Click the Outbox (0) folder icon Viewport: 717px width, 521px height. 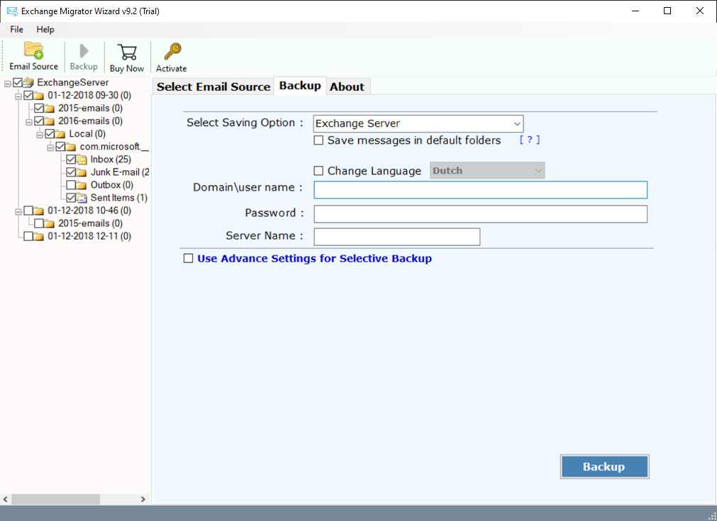tap(82, 185)
